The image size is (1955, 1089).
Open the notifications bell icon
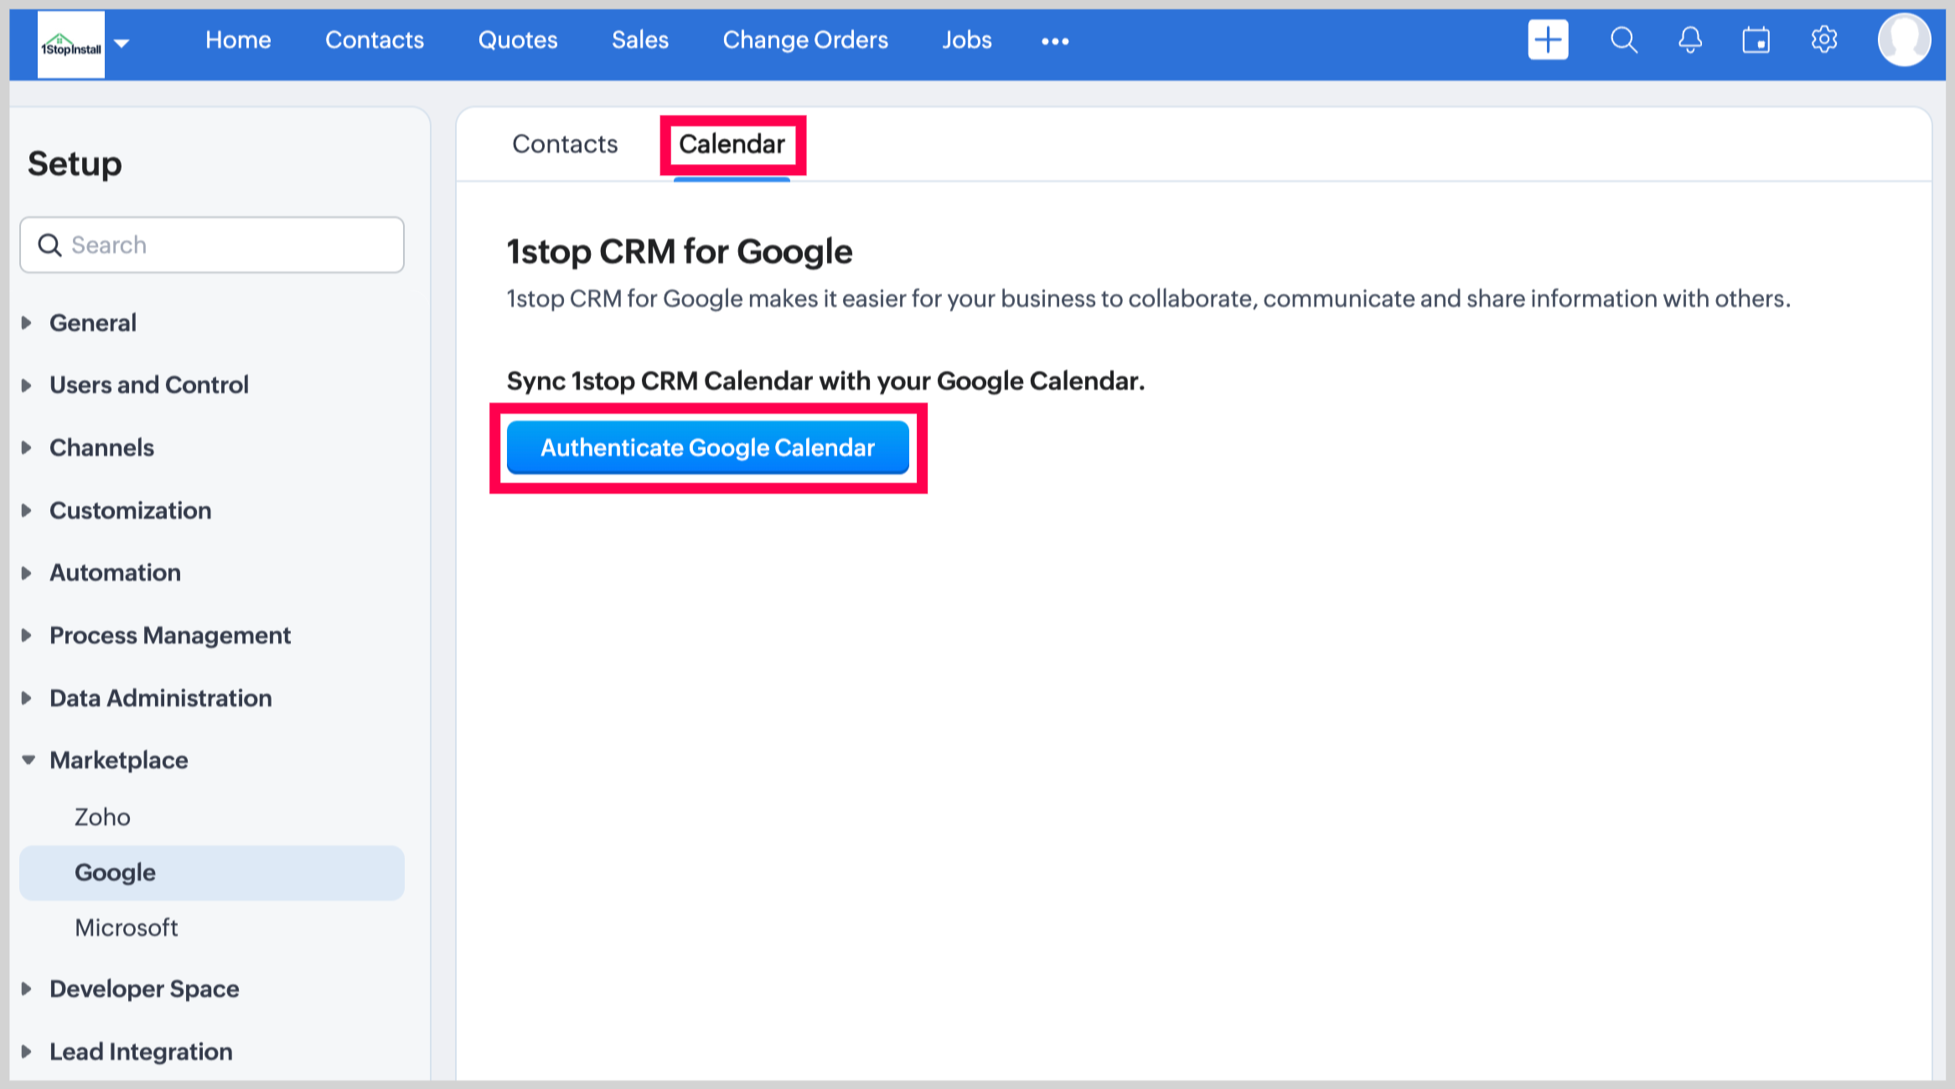tap(1689, 40)
